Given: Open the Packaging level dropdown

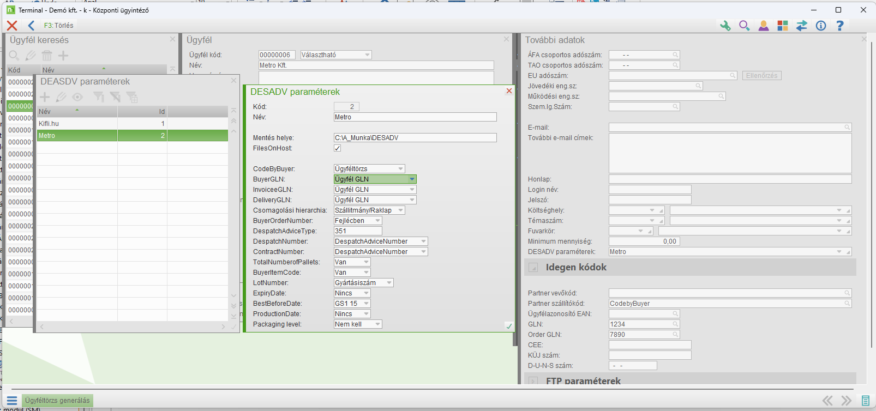Looking at the screenshot, I should coord(377,324).
